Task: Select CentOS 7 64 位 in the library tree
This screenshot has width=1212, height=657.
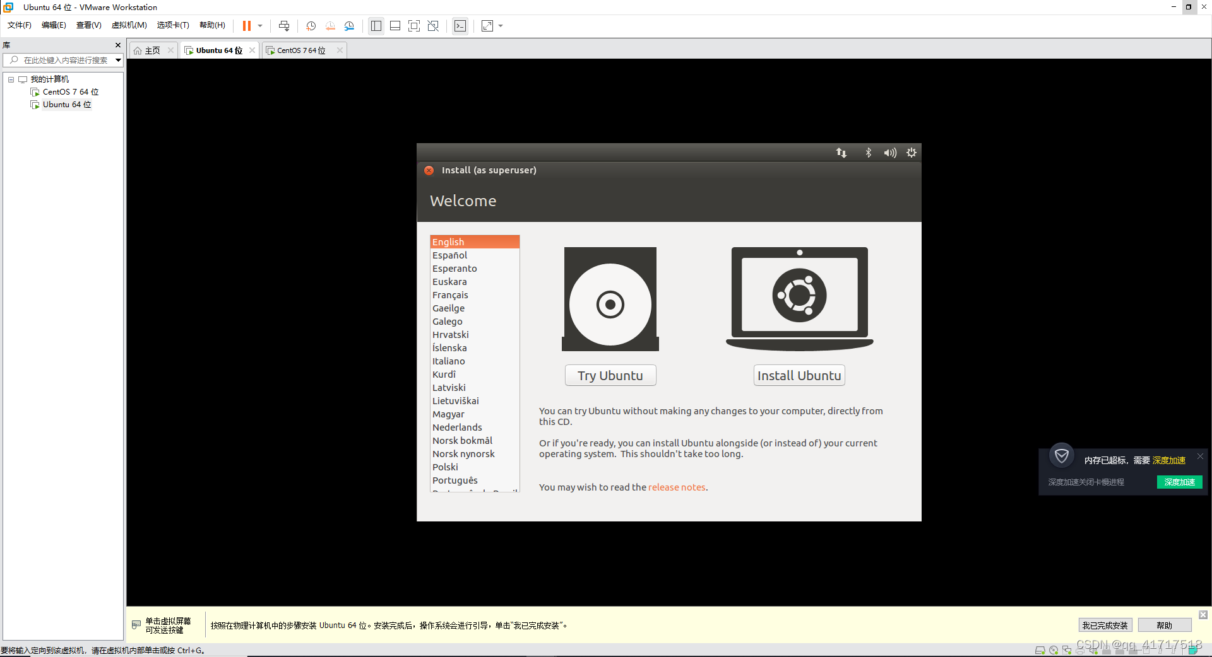Action: tap(64, 92)
